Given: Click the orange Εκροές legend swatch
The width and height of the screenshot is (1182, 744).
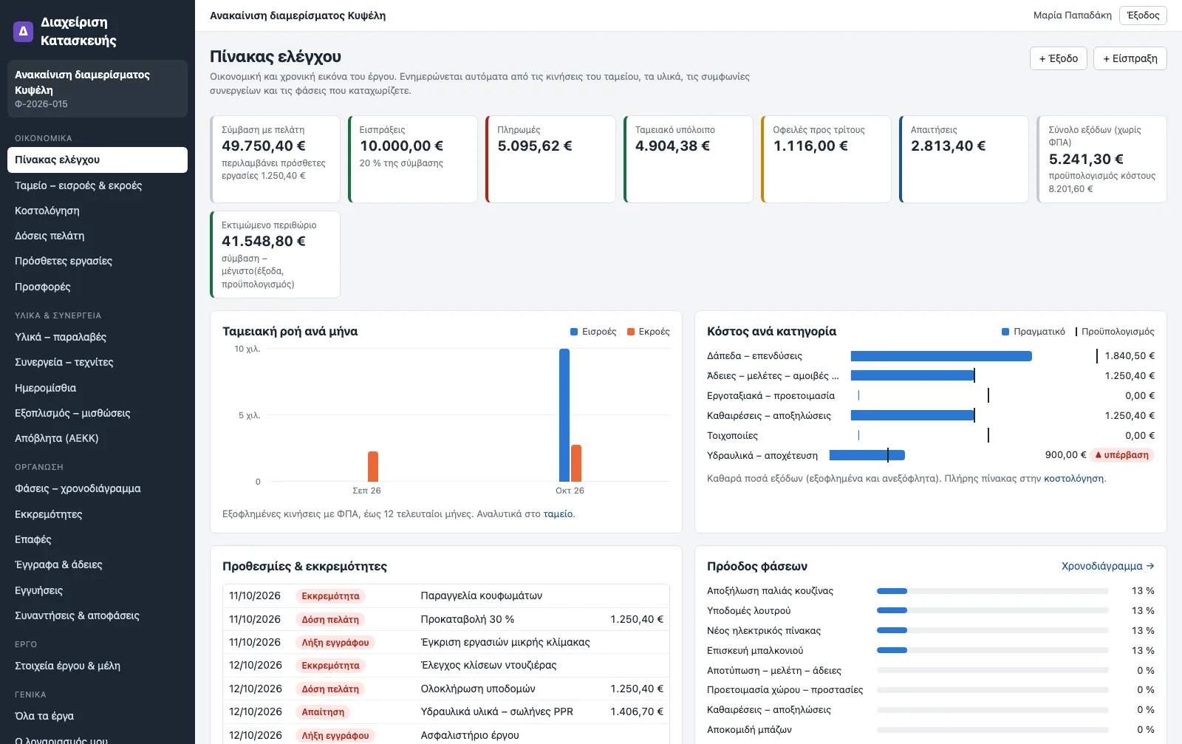Looking at the screenshot, I should tap(631, 332).
